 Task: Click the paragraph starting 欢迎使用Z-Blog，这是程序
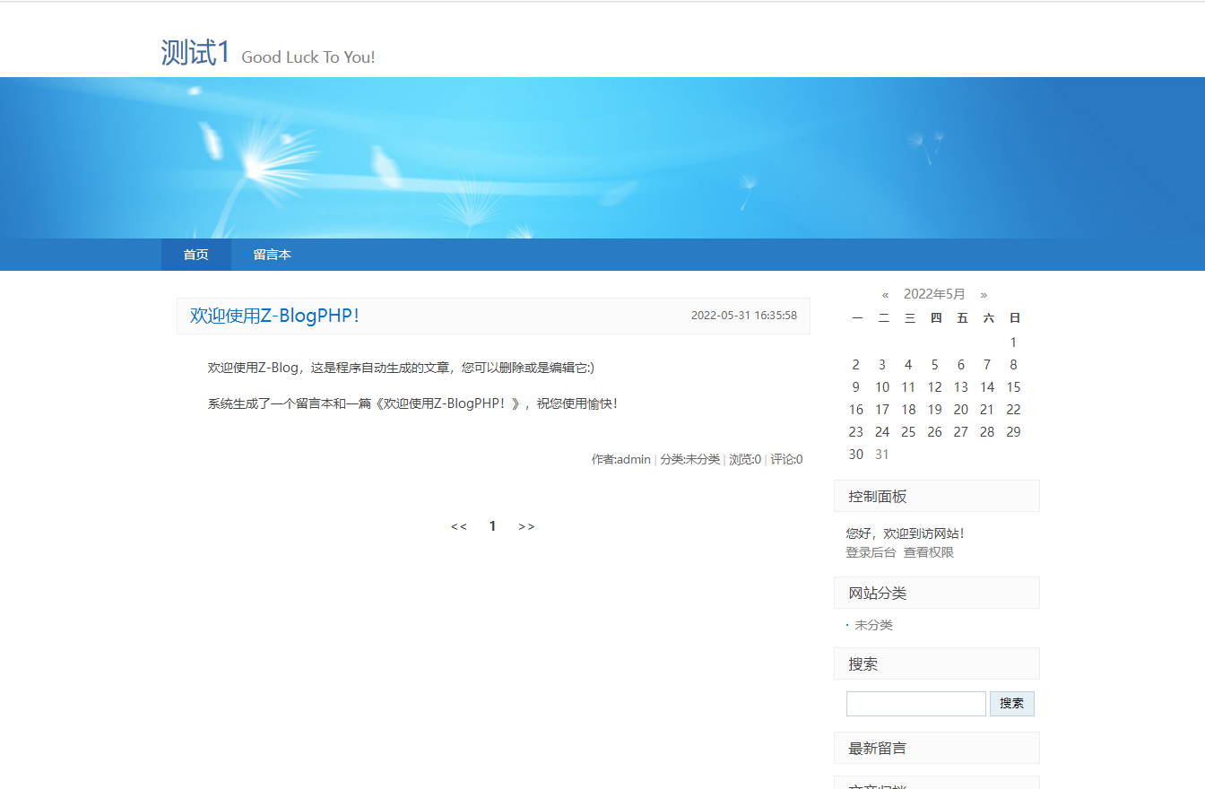(x=401, y=368)
